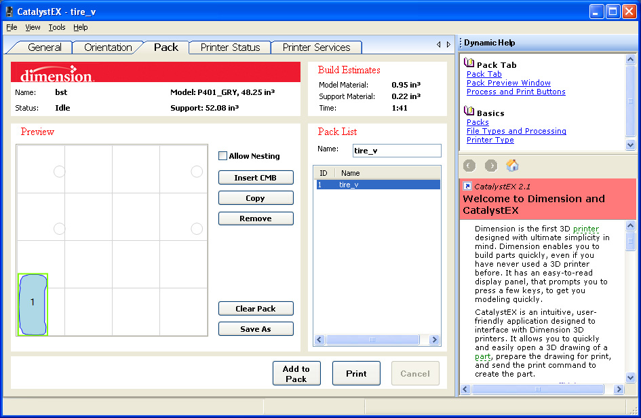The width and height of the screenshot is (641, 418).
Task: Click the Model: P401_GRY, 48.25 in³ text
Action: 222,92
